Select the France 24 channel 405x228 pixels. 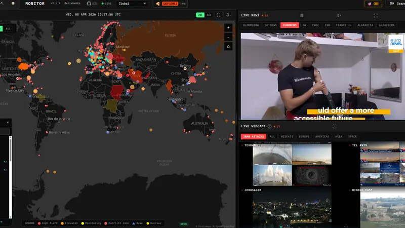coord(344,25)
